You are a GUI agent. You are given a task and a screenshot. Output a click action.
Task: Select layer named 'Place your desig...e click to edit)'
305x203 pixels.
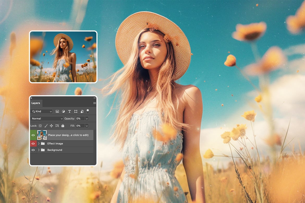[68, 135]
